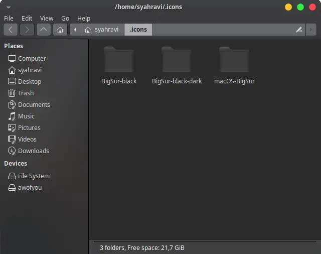This screenshot has width=321, height=254.
Task: Open Desktop in the Places sidebar
Action: [x=25, y=81]
